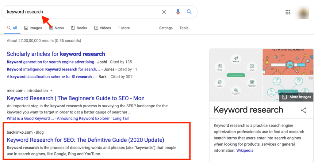Open keyword classification scheme article by Barki
314x164 pixels.
click(x=51, y=77)
